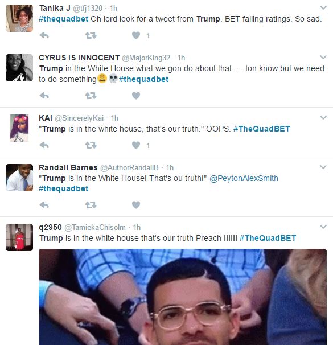Expand options chevron on KAI's tweet

[323, 117]
